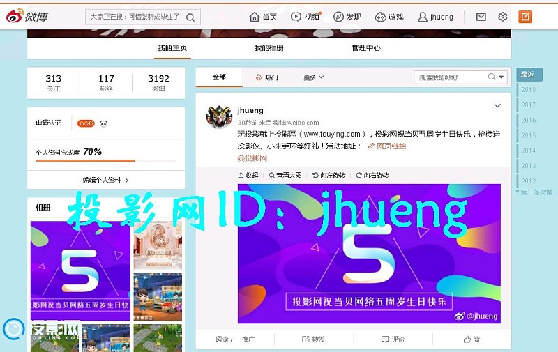The width and height of the screenshot is (558, 352).
Task: Jump to year 2017 in the timeline
Action: (529, 105)
